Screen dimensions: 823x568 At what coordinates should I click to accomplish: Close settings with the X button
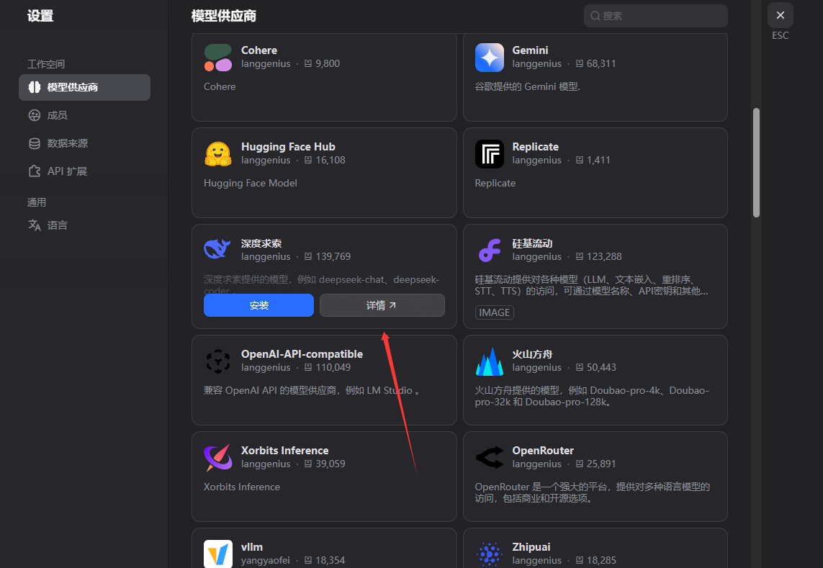pyautogui.click(x=781, y=15)
